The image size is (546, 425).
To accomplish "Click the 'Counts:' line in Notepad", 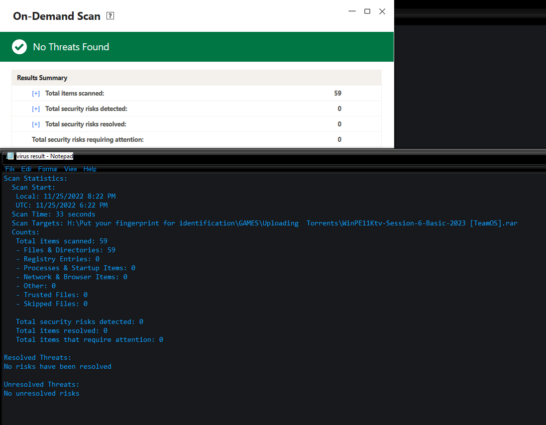I will 26,232.
